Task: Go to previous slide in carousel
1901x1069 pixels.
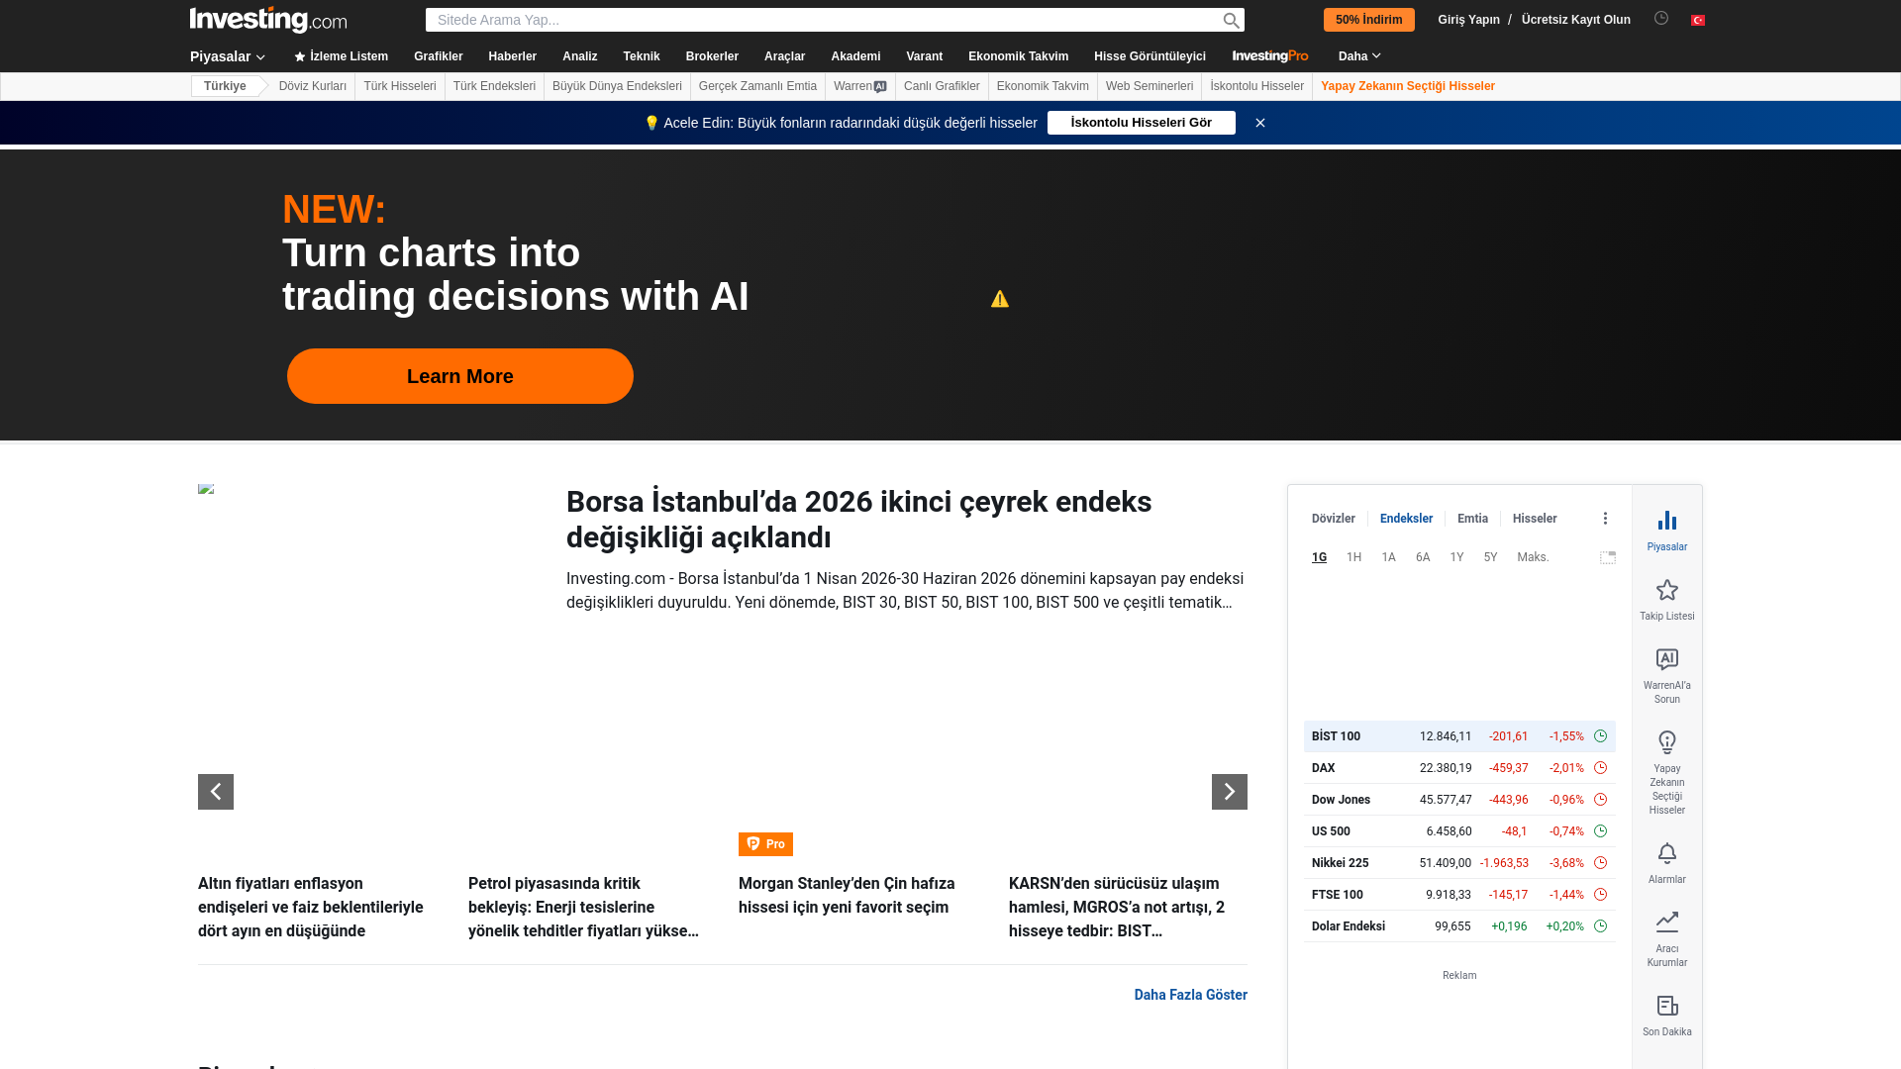Action: (216, 792)
